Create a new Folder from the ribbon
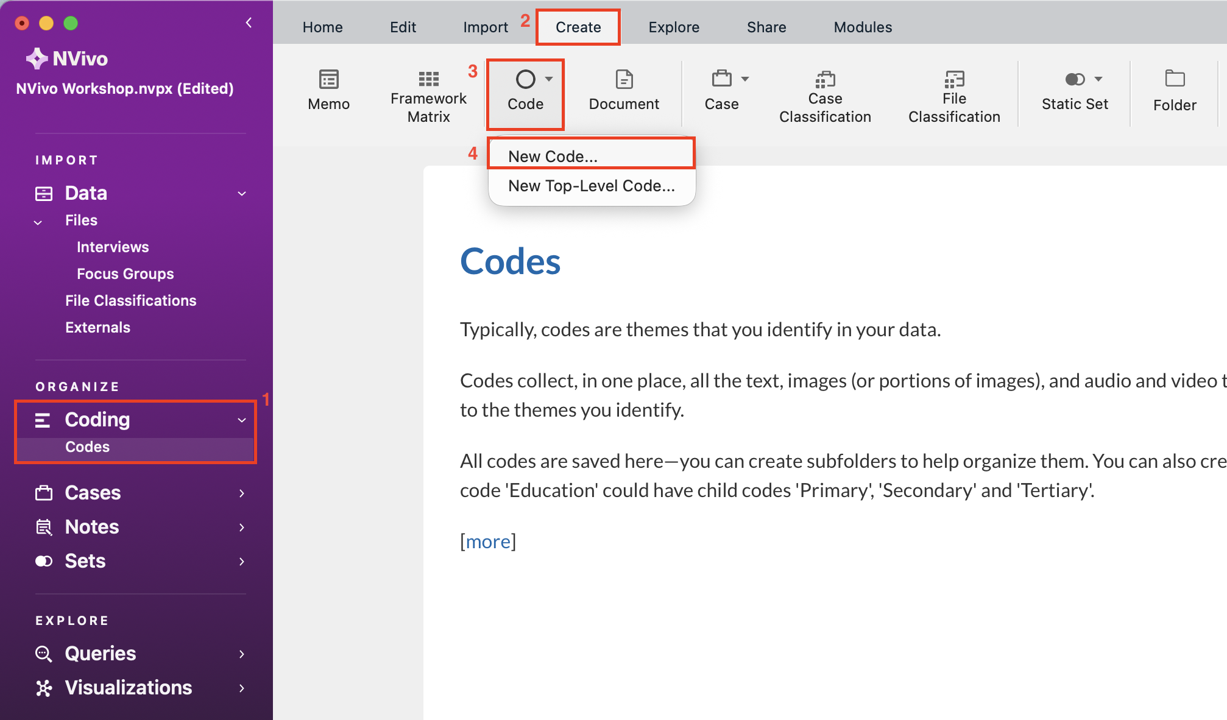 tap(1175, 91)
